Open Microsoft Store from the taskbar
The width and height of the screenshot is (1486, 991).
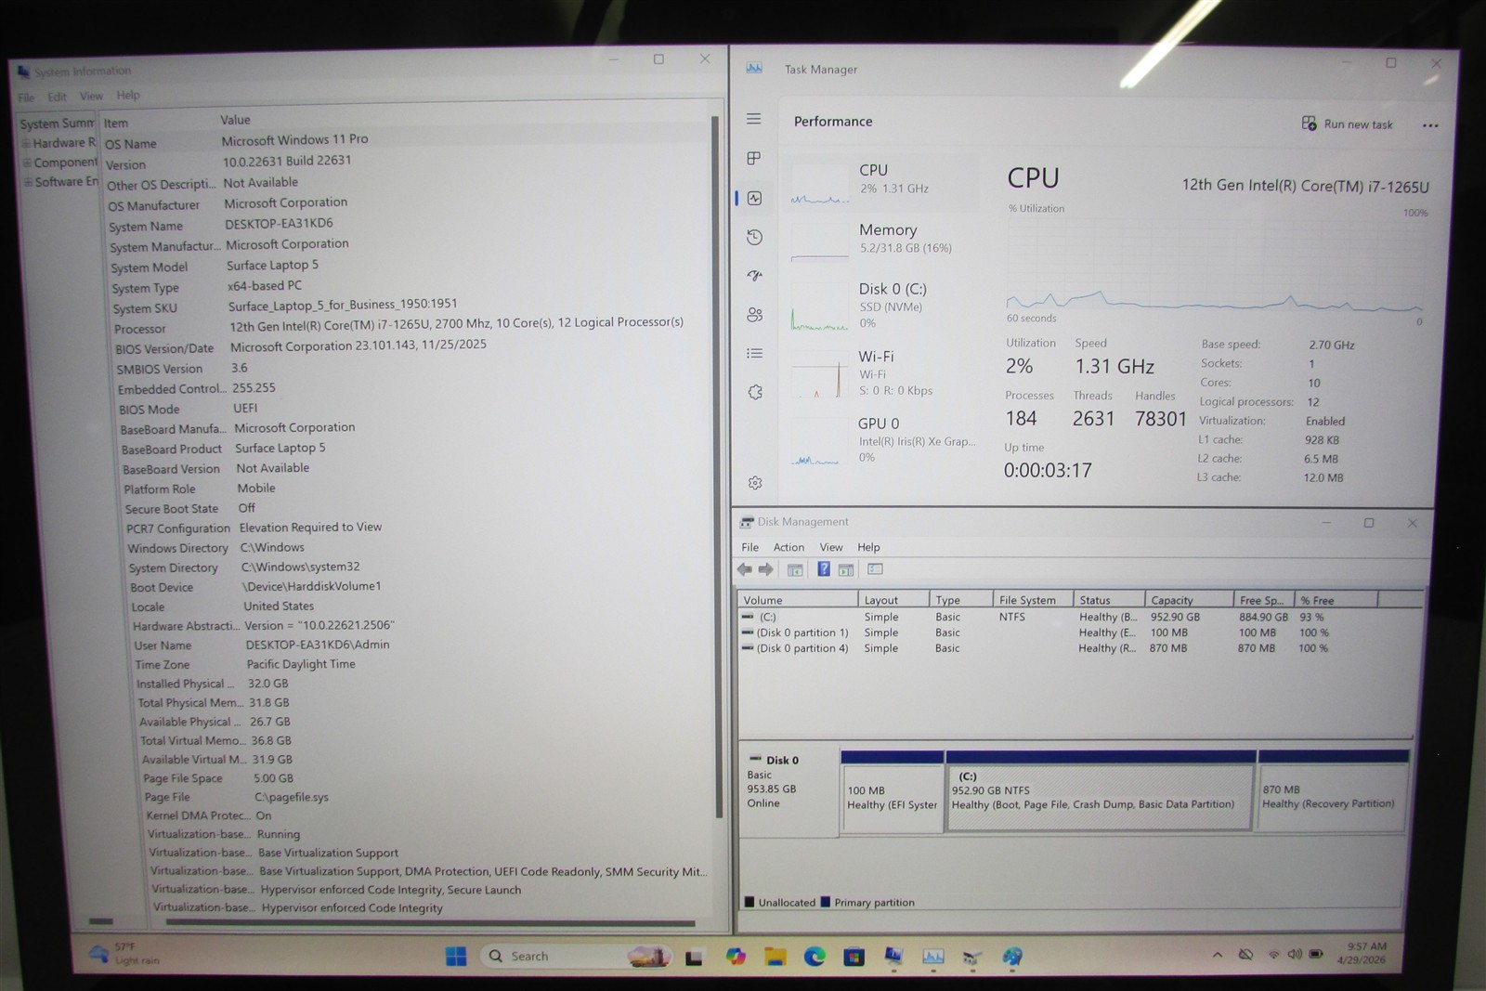point(854,957)
